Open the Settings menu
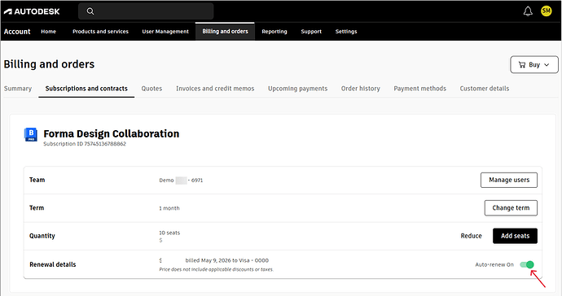The height and width of the screenshot is (296, 562). pos(346,32)
